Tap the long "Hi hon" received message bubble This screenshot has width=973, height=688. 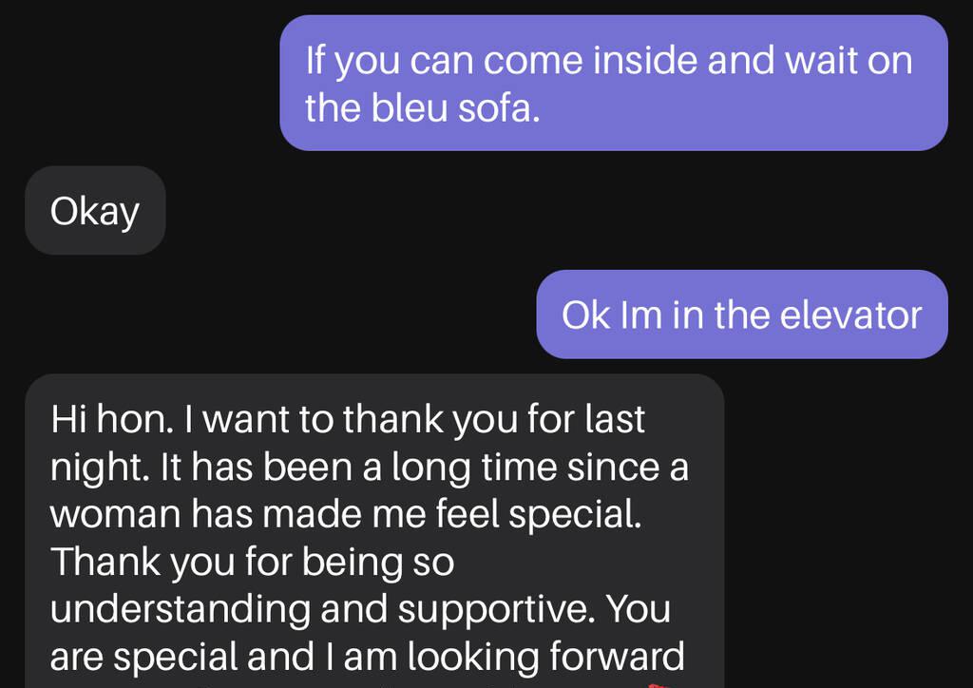(373, 532)
